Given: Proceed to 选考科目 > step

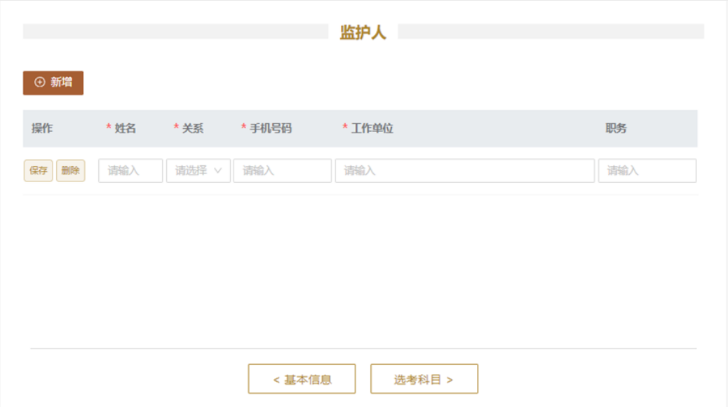Looking at the screenshot, I should pyautogui.click(x=424, y=379).
